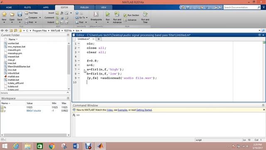Click the Workspace horizontal scrollbar
The width and height of the screenshot is (266, 150).
35,135
